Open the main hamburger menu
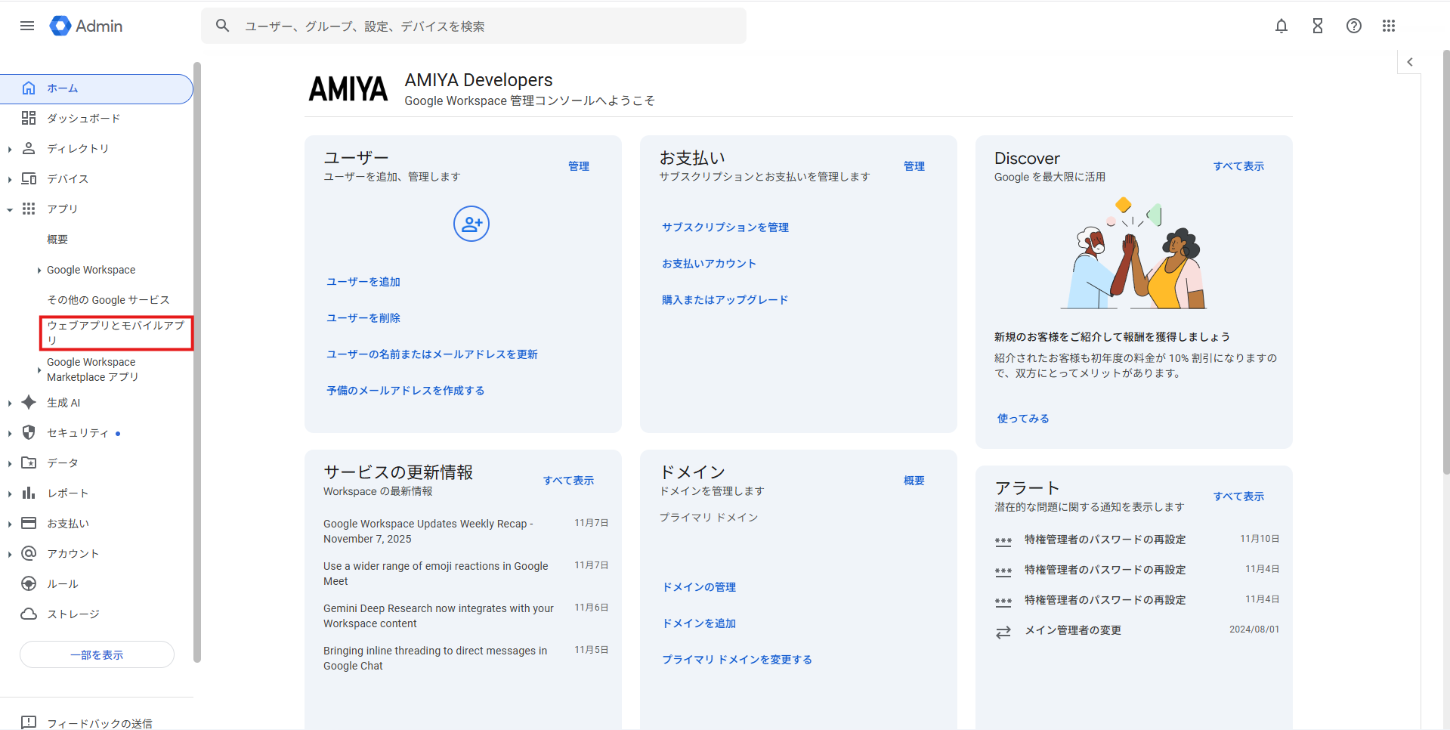Screen dimensions: 1450x730 pos(27,26)
